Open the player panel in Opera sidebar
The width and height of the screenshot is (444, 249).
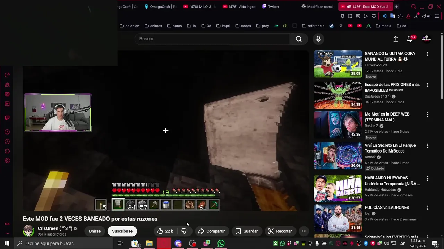tap(7, 132)
